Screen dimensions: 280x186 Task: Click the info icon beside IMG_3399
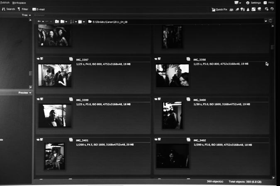tap(71, 99)
